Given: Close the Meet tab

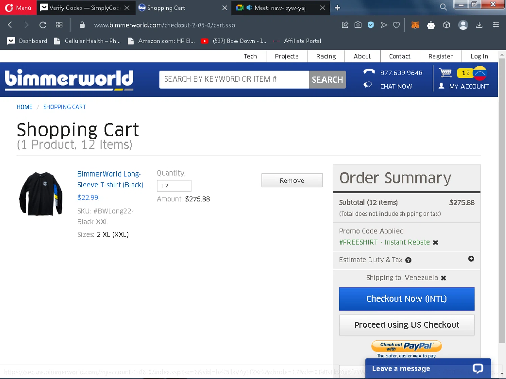Looking at the screenshot, I should (322, 8).
